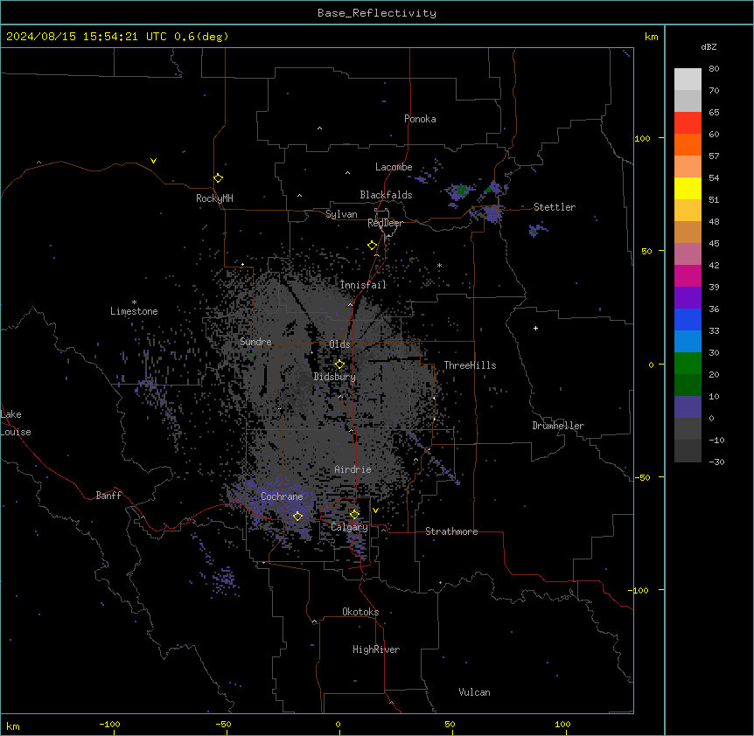The height and width of the screenshot is (736, 754).
Task: Pick the yellow diamond marker above Didsbury
Action: point(339,365)
